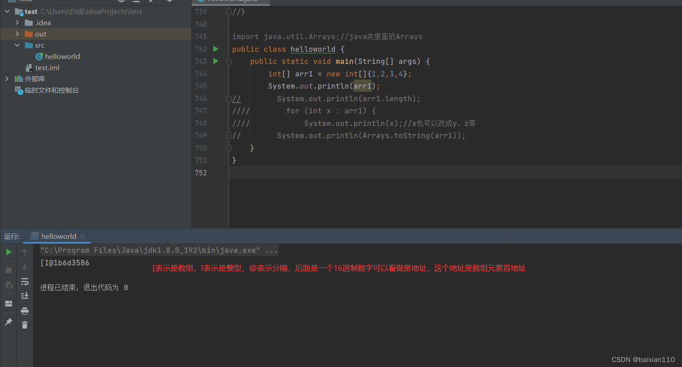This screenshot has height=367, width=682.
Task: Click the 进程已结束 exit code line
Action: click(x=84, y=287)
